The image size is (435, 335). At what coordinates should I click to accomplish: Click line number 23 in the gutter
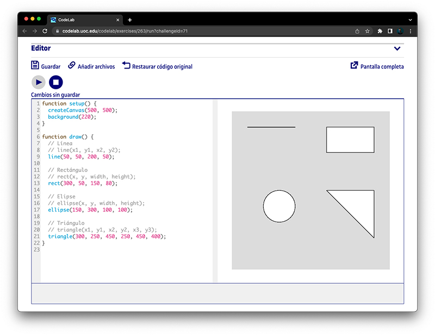(36, 249)
